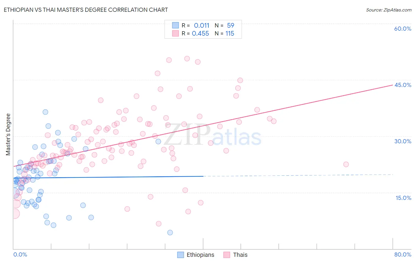Click the R = 0.011 correlation value
415x263 pixels.
[195, 25]
